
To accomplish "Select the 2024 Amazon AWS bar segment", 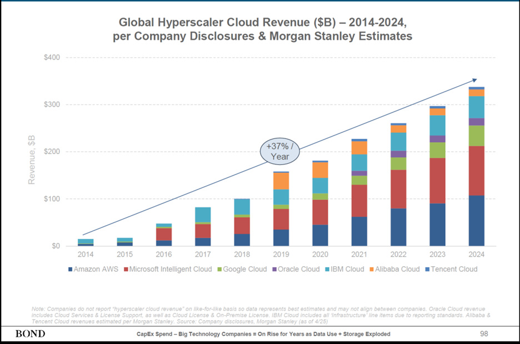I will (x=476, y=221).
